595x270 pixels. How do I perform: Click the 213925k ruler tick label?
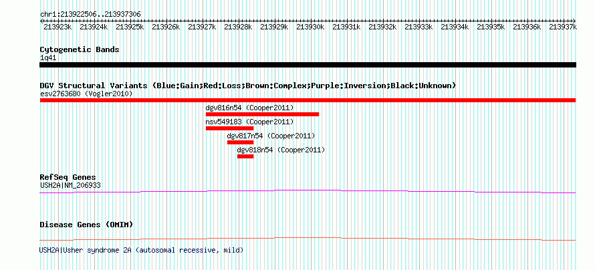coord(130,27)
